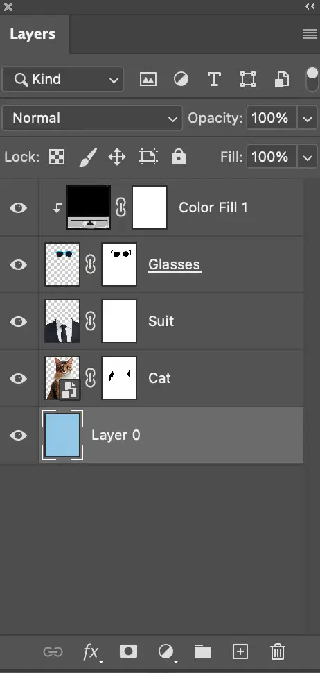Lock image pixels brush icon
Viewport: 320px width, 673px height.
[x=88, y=157]
